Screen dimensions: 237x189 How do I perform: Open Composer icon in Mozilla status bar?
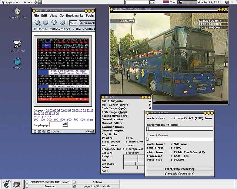44,131
